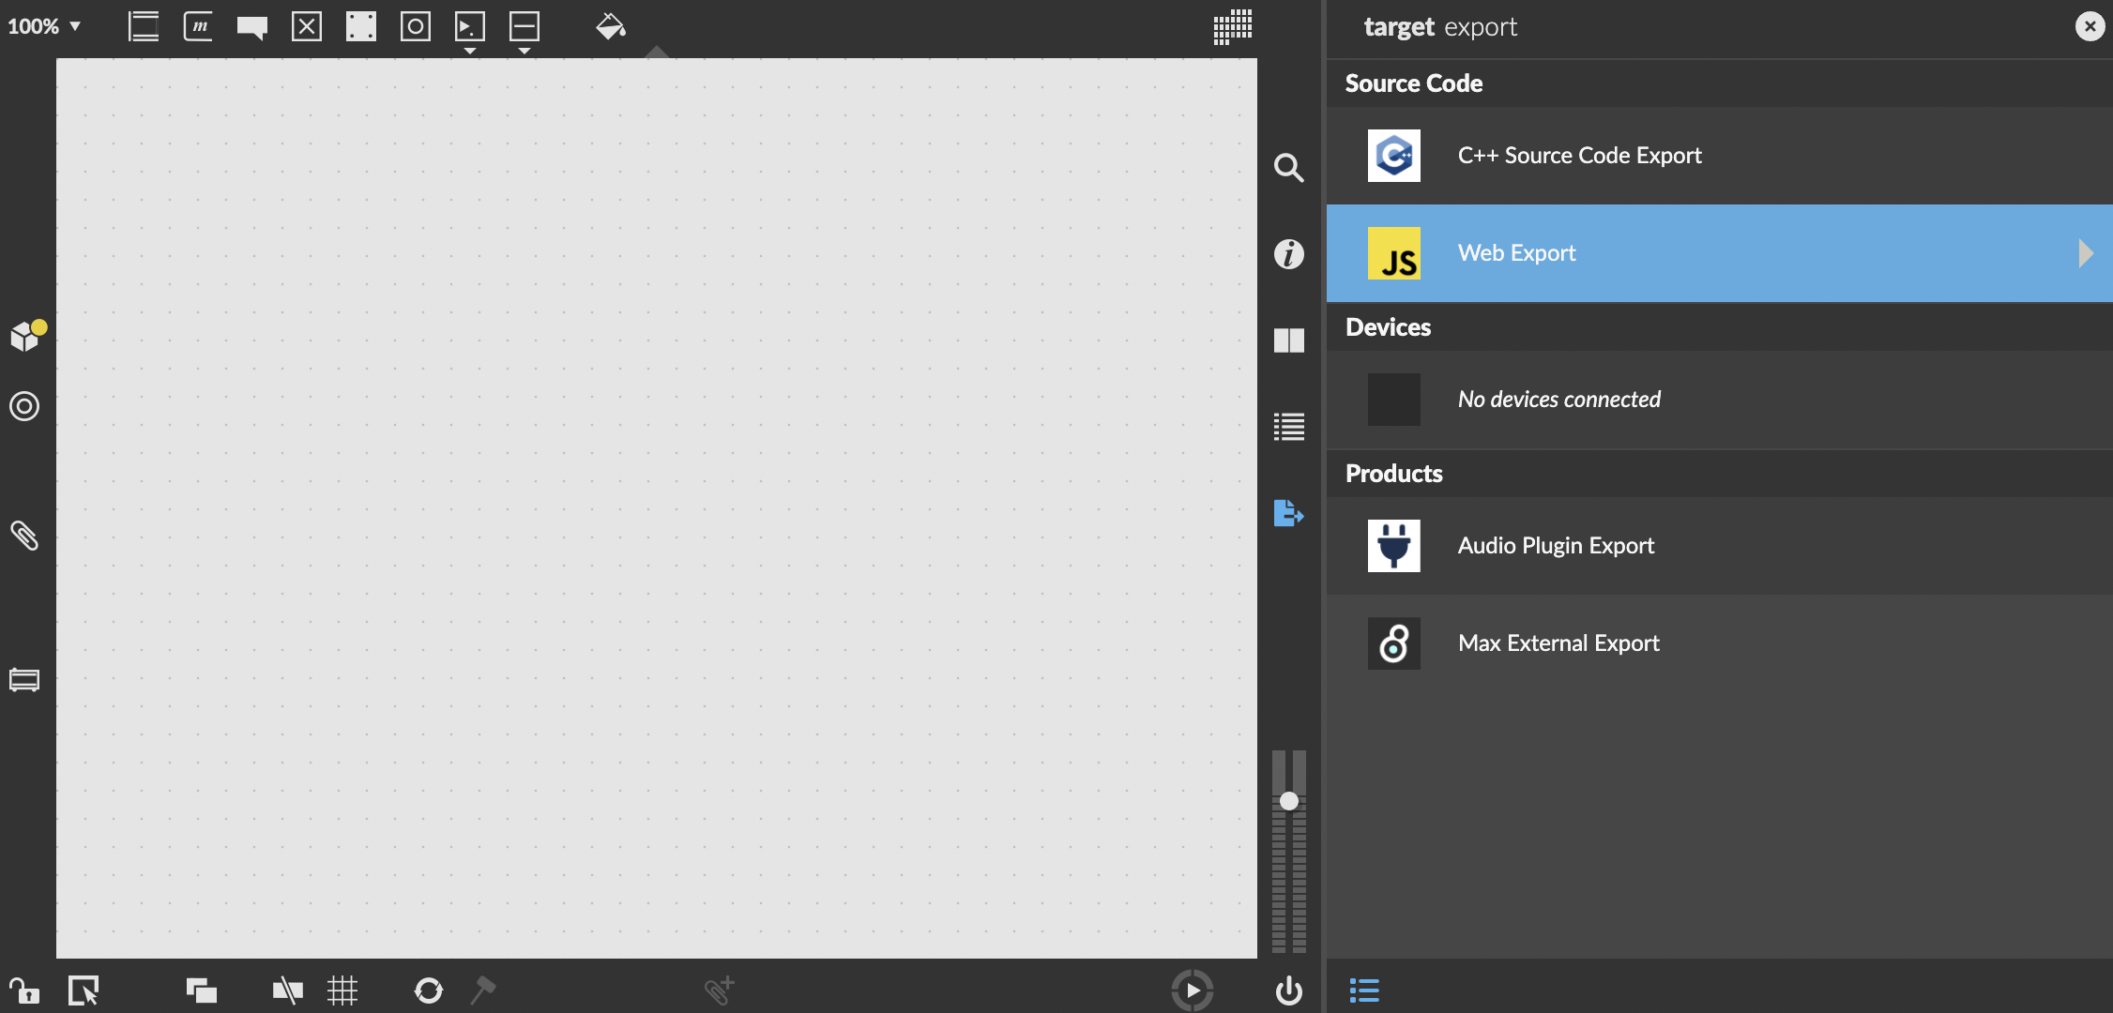Click the volume gain slider knob
2113x1013 pixels.
tap(1289, 801)
